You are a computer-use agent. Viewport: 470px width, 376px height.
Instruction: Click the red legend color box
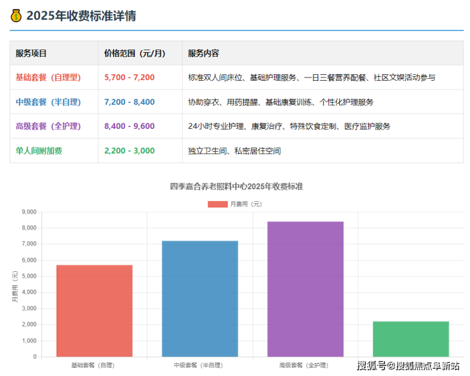[x=218, y=204]
